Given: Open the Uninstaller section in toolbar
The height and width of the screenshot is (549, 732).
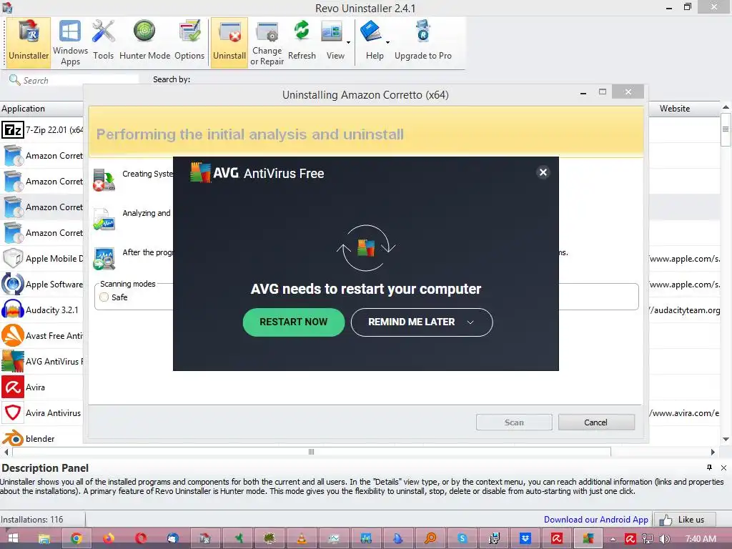Looking at the screenshot, I should click(29, 42).
